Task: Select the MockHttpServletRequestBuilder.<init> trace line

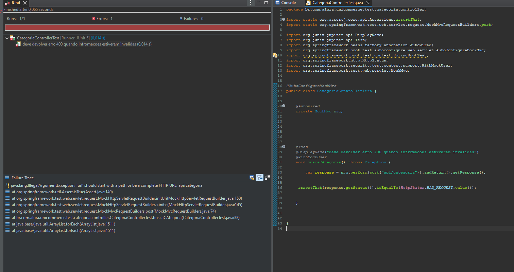Action: pos(124,205)
